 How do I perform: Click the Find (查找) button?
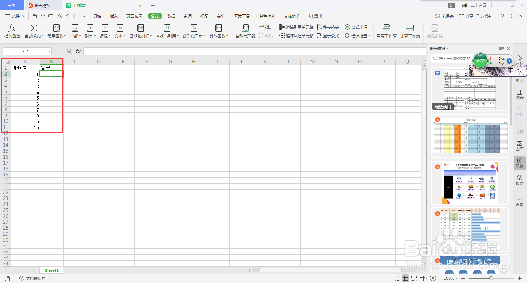point(316,16)
